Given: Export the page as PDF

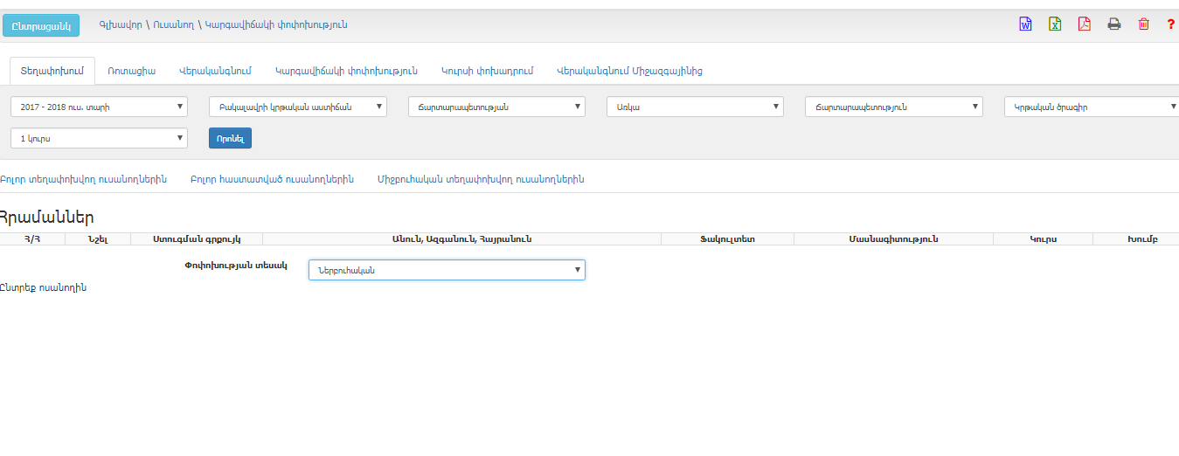Looking at the screenshot, I should point(1084,24).
